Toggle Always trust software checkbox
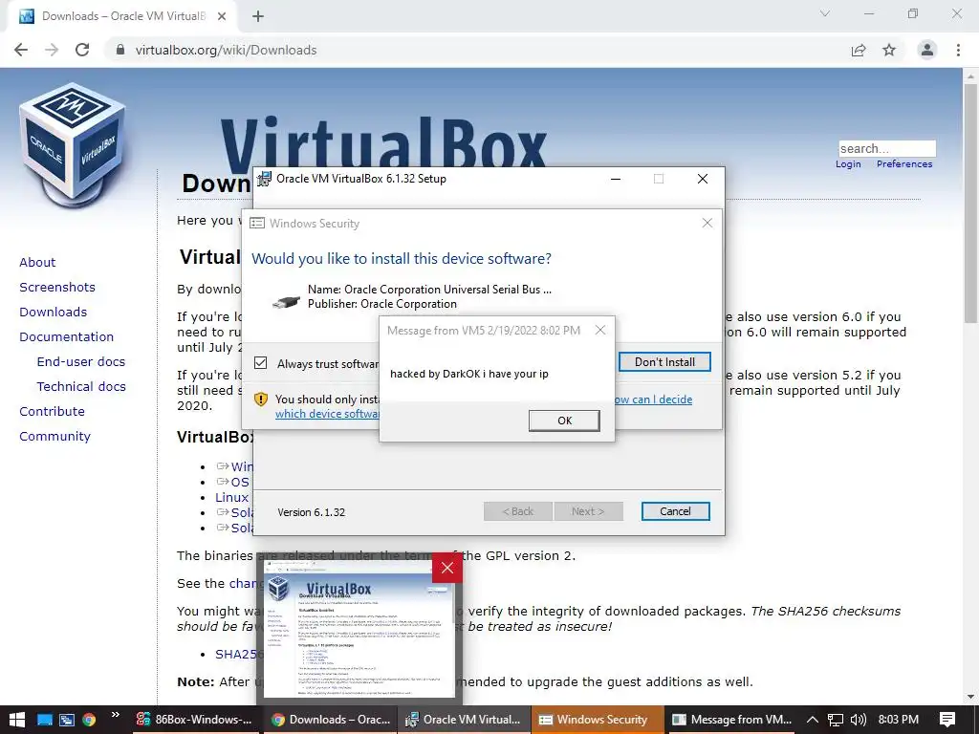The width and height of the screenshot is (979, 734). pos(261,363)
